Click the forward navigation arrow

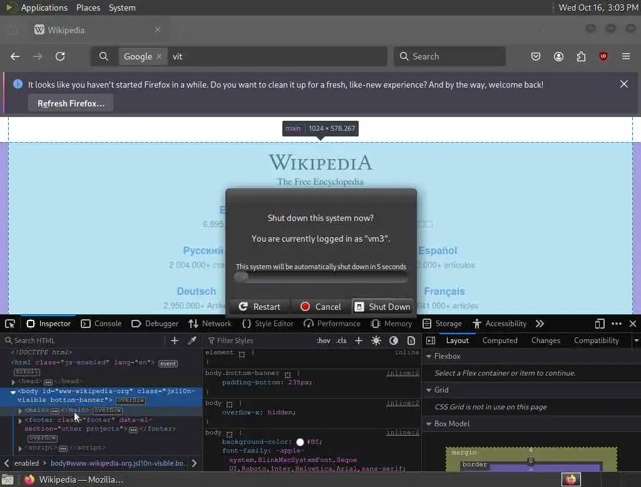tap(38, 56)
